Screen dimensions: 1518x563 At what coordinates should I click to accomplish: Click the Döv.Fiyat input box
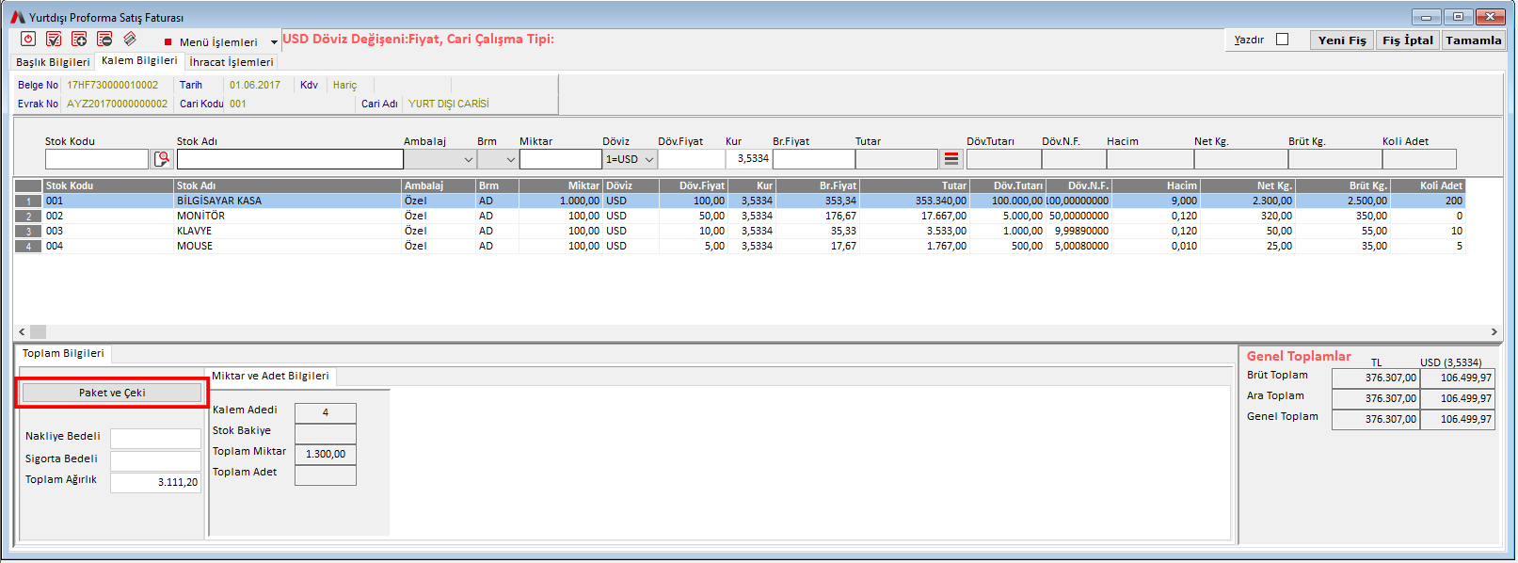[x=691, y=159]
